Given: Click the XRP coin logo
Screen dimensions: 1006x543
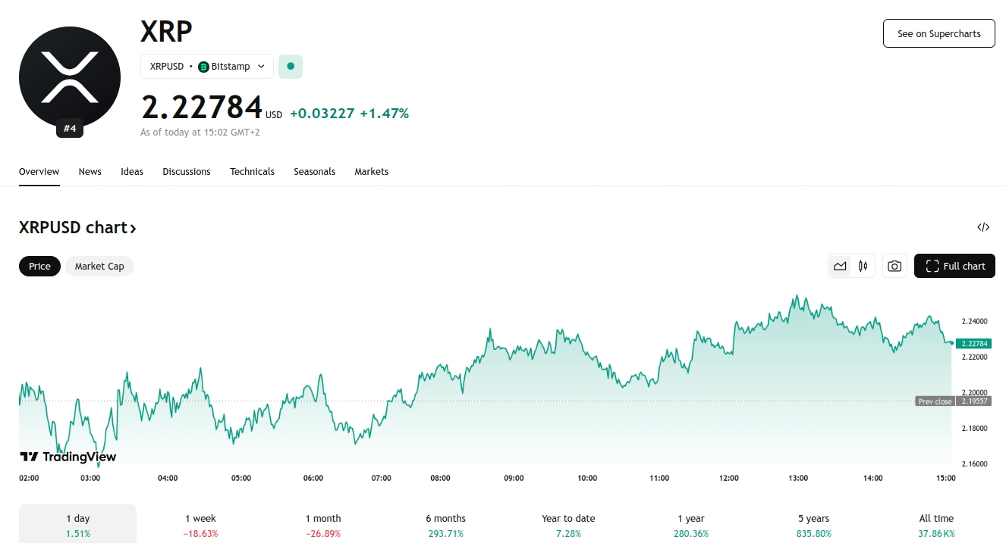Looking at the screenshot, I should (x=70, y=76).
